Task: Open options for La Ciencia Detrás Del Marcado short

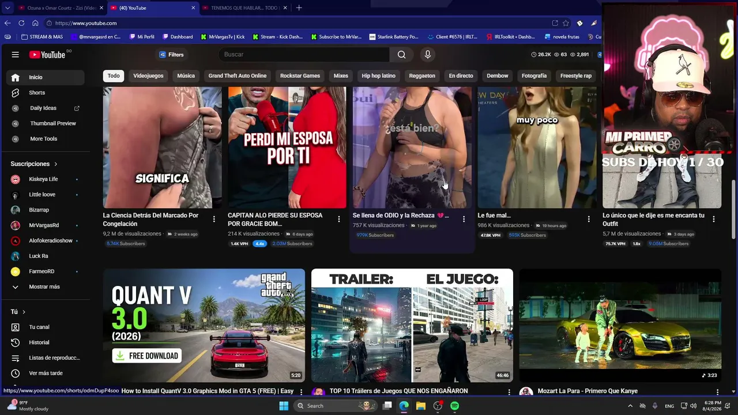Action: pyautogui.click(x=214, y=219)
